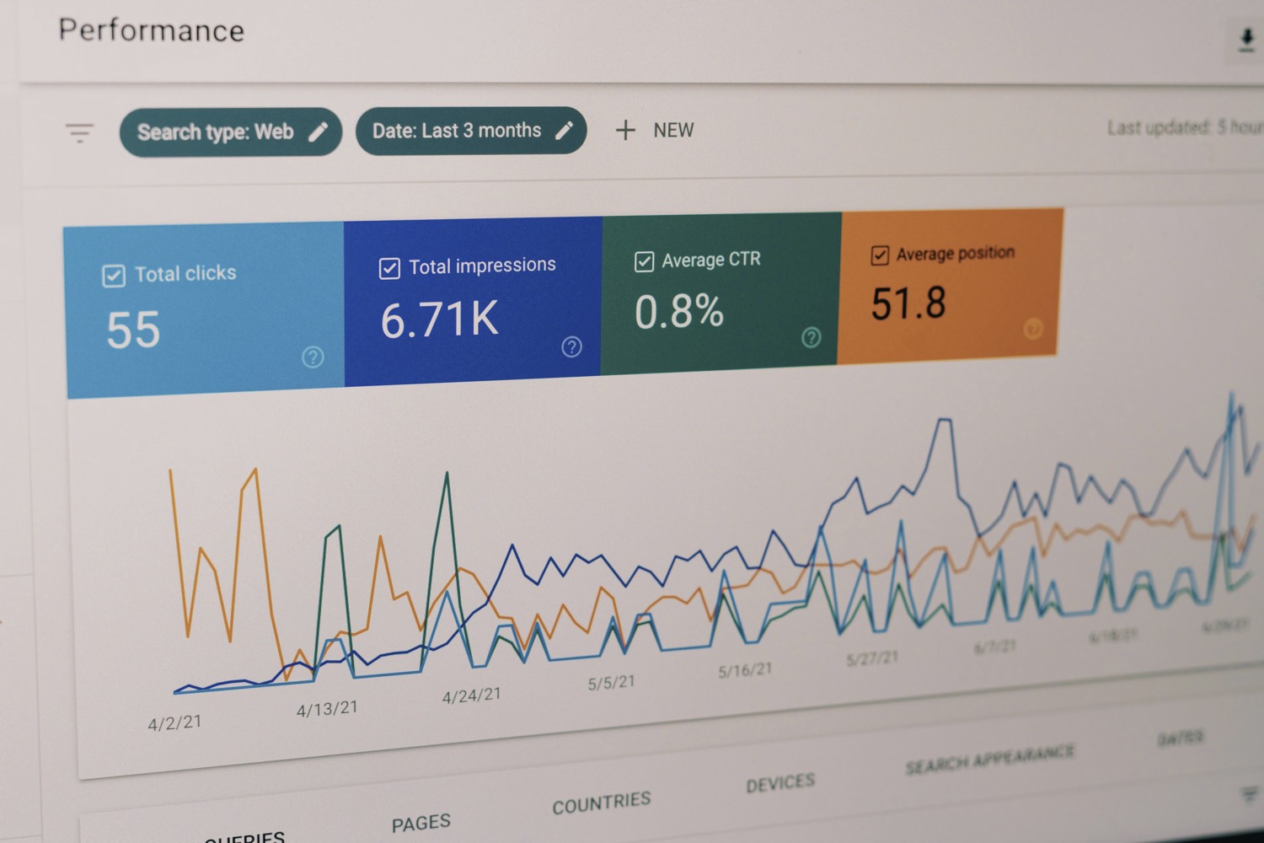Toggle the Average position metric off
This screenshot has width=1264, height=843.
[880, 253]
